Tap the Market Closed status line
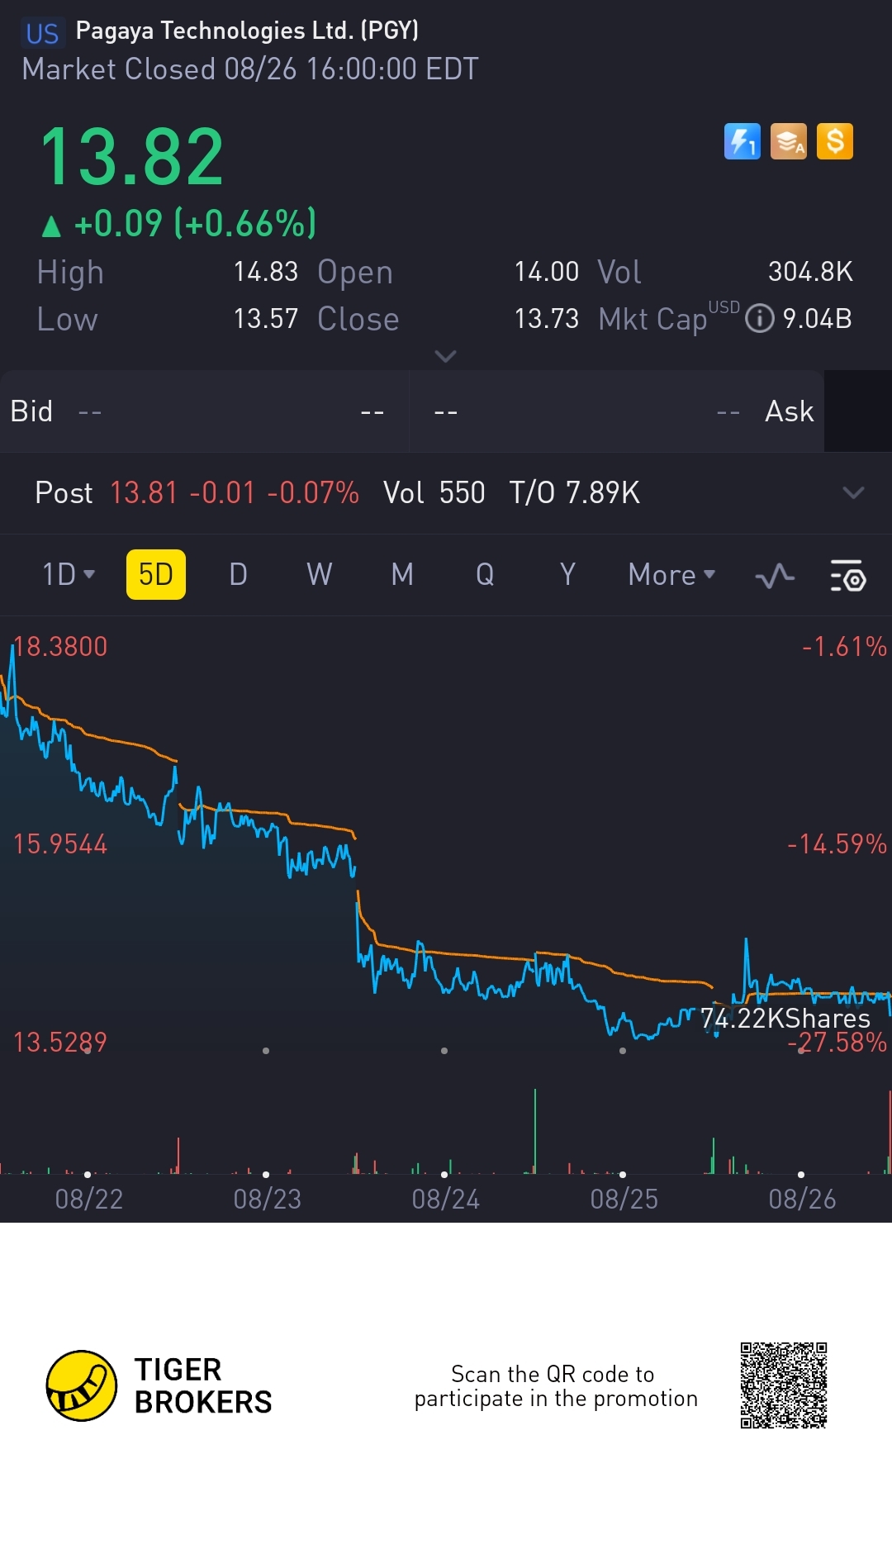The height and width of the screenshot is (1549, 892). 250,69
